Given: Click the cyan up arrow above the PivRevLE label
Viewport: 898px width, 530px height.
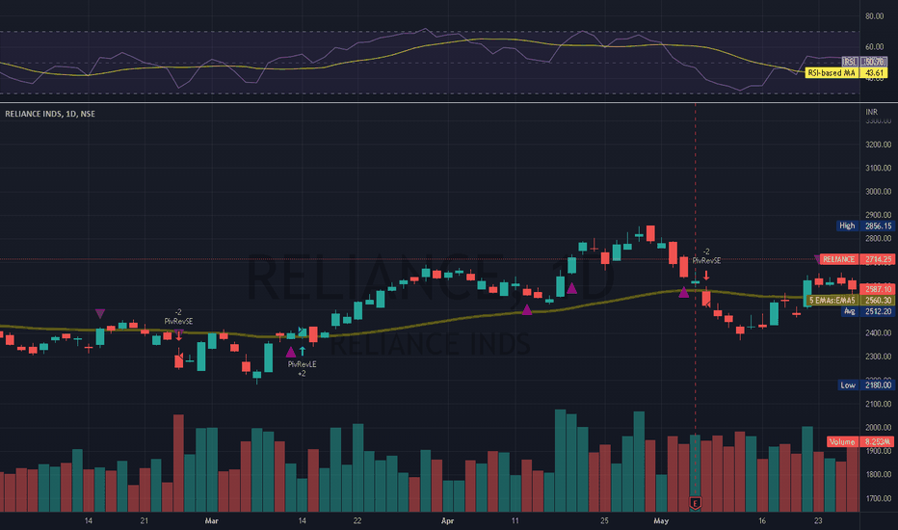Looking at the screenshot, I should [x=303, y=351].
